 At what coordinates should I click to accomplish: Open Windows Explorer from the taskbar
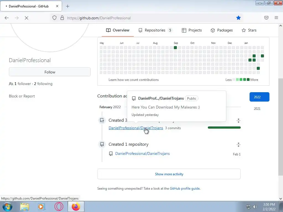[x=25, y=207]
